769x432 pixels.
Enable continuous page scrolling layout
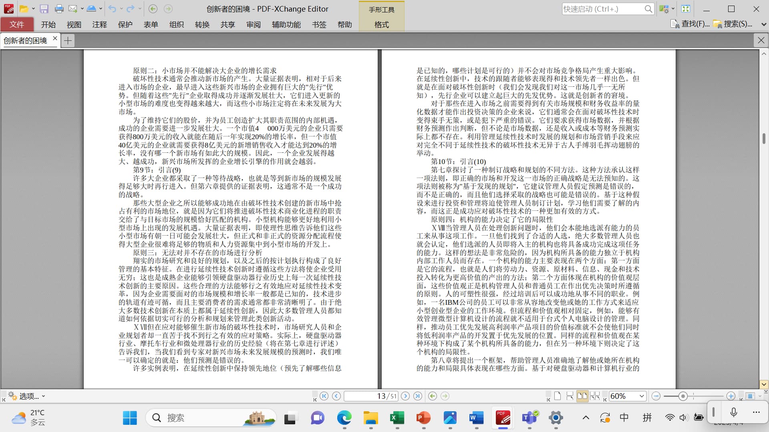(570, 396)
